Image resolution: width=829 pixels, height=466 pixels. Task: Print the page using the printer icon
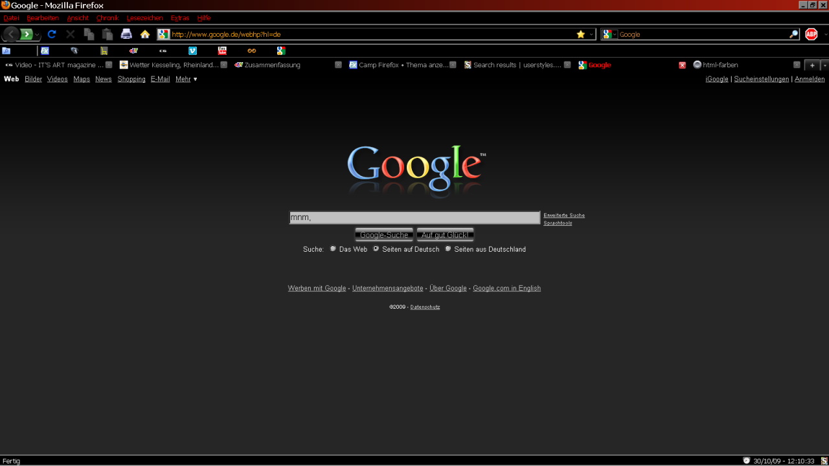(x=126, y=34)
